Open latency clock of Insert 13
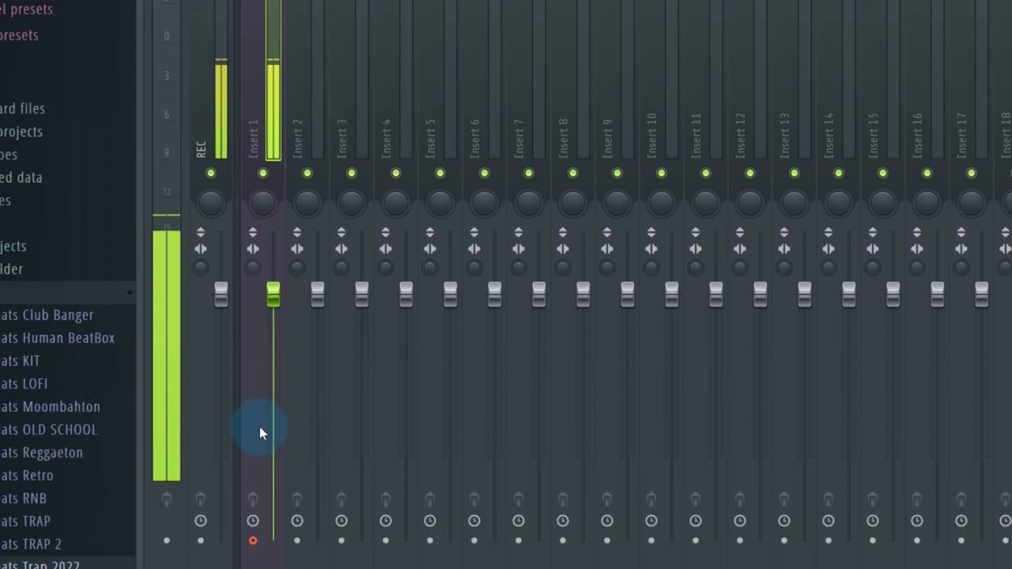The height and width of the screenshot is (569, 1012). 784,521
